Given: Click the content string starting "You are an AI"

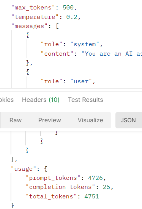Looking at the screenshot, I should (112, 54).
